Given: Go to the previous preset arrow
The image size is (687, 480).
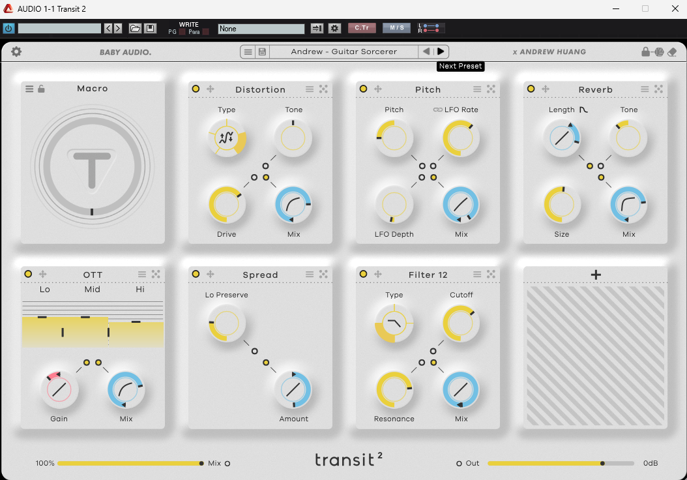Looking at the screenshot, I should [426, 52].
